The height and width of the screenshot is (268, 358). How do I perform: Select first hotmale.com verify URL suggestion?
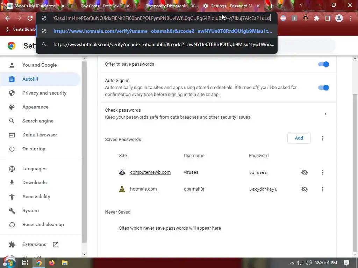[x=157, y=31]
